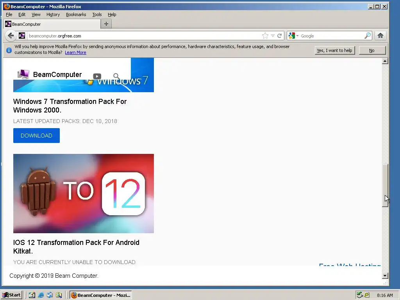
Task: Select the BeamComputer tab
Action: coord(52,24)
